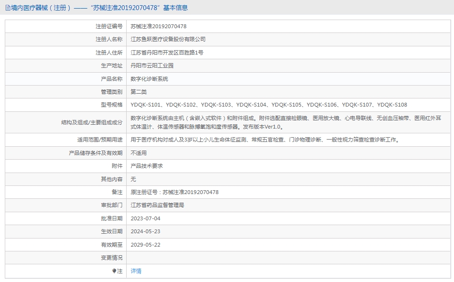Select the 无 value under 其他内容

tap(133, 179)
